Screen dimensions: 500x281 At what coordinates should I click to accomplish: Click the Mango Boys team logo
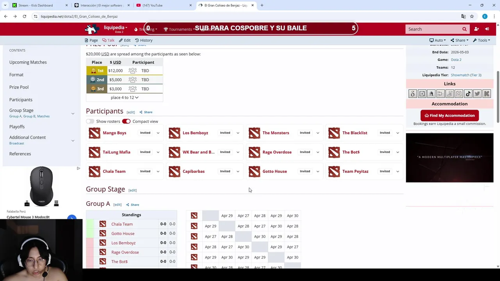(95, 133)
